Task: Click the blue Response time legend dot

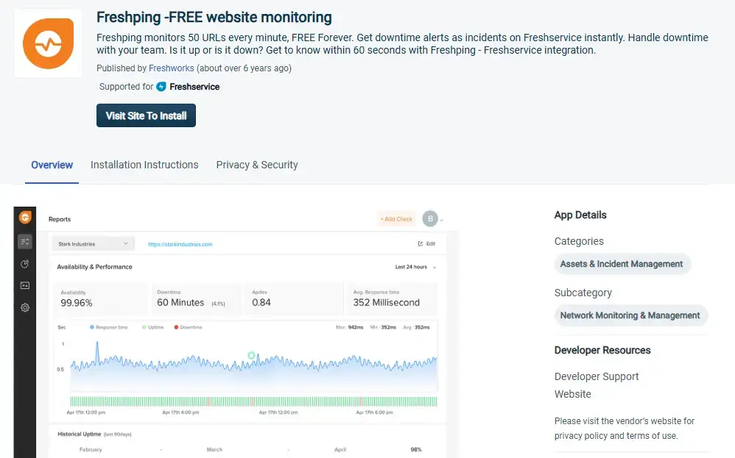Action: pos(92,327)
